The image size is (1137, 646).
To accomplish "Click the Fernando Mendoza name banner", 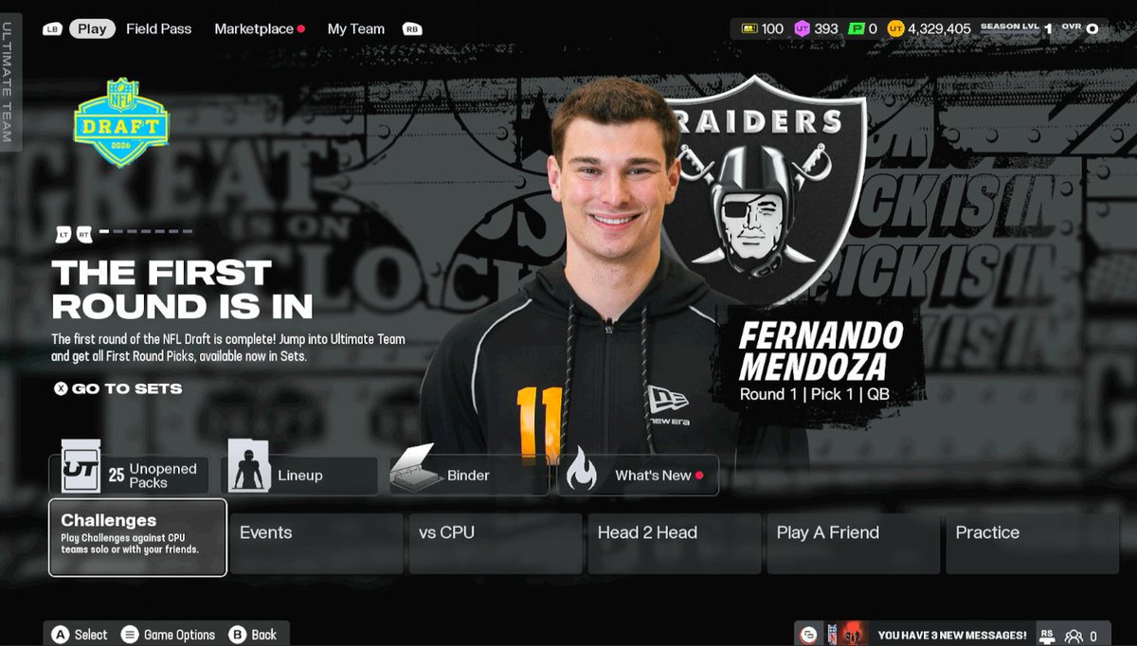I will (821, 350).
